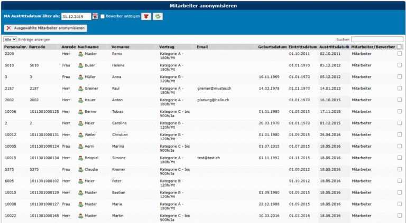Image resolution: width=406 pixels, height=223 pixels.
Task: Click the person icon next to Buser
Action: [x=81, y=65]
